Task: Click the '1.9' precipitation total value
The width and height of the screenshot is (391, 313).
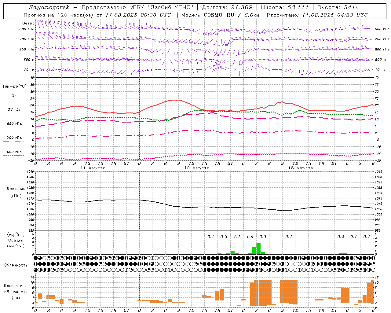Action: (250, 237)
